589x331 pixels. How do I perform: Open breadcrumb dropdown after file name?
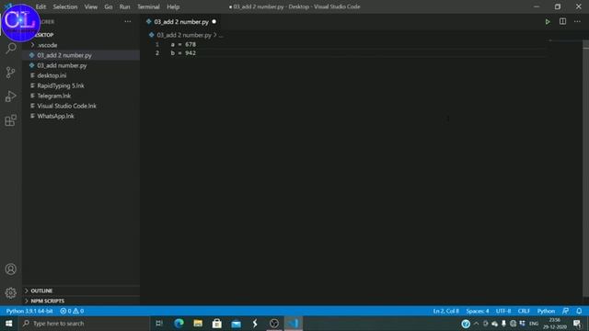[221, 35]
